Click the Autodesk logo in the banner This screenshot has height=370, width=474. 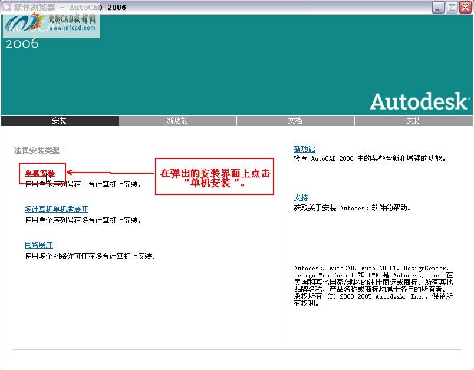click(x=420, y=101)
